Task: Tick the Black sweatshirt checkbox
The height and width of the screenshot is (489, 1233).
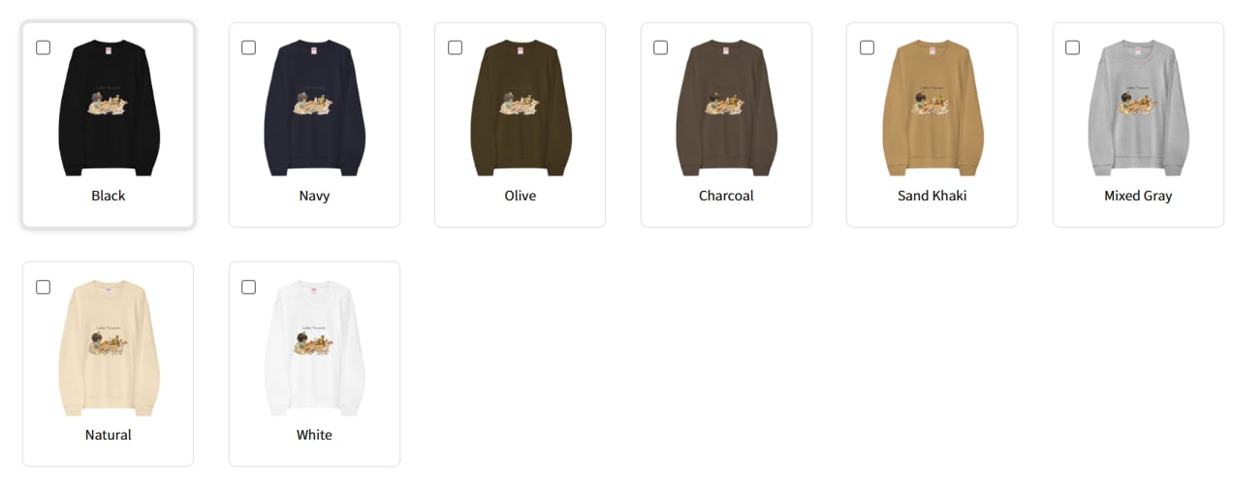Action: (x=43, y=47)
